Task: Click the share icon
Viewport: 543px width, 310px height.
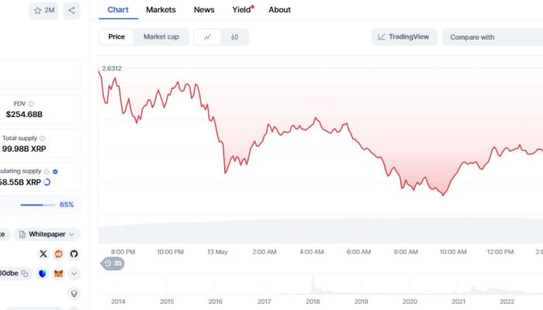Action: [71, 11]
